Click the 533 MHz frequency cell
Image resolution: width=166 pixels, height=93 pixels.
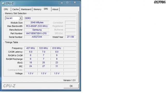tap(44, 48)
